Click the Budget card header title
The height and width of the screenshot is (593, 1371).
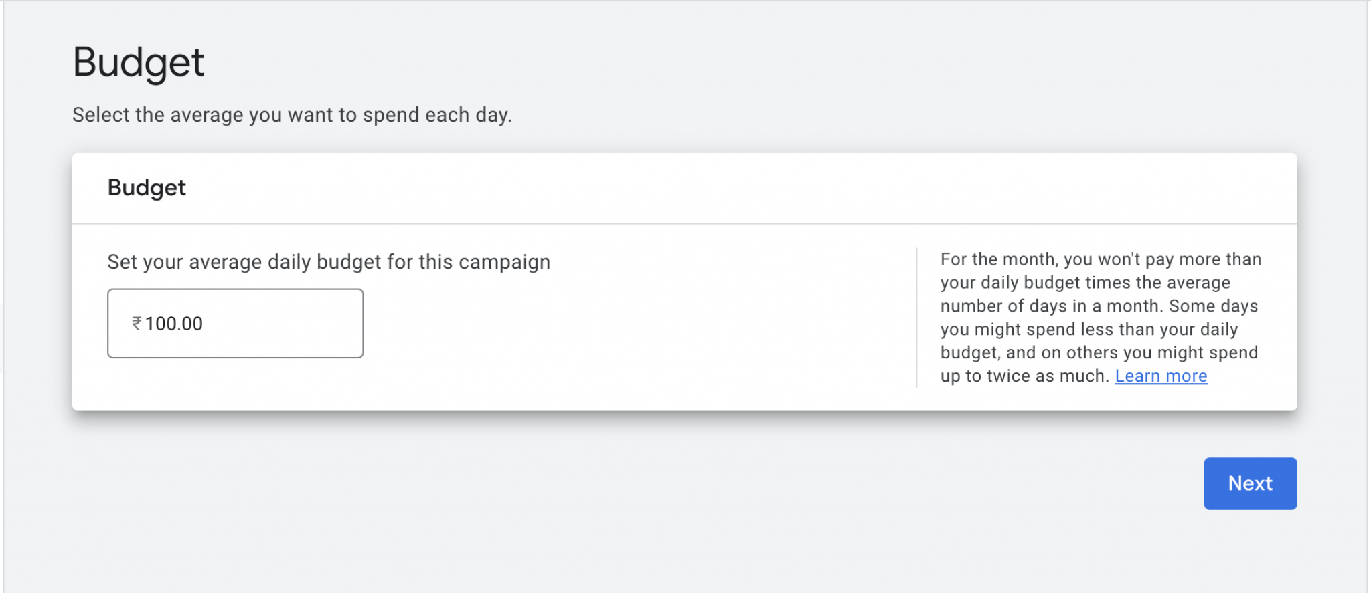coord(147,188)
